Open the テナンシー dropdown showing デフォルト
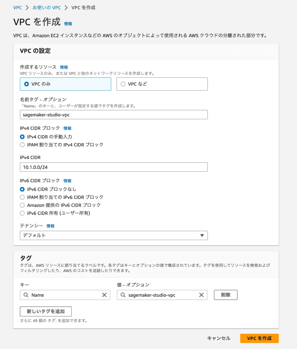Viewport: 297px width, 349px height. 114,236
